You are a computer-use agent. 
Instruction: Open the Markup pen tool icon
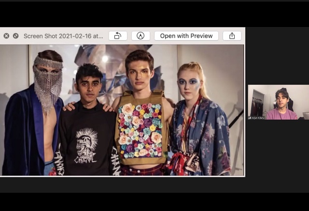click(140, 36)
